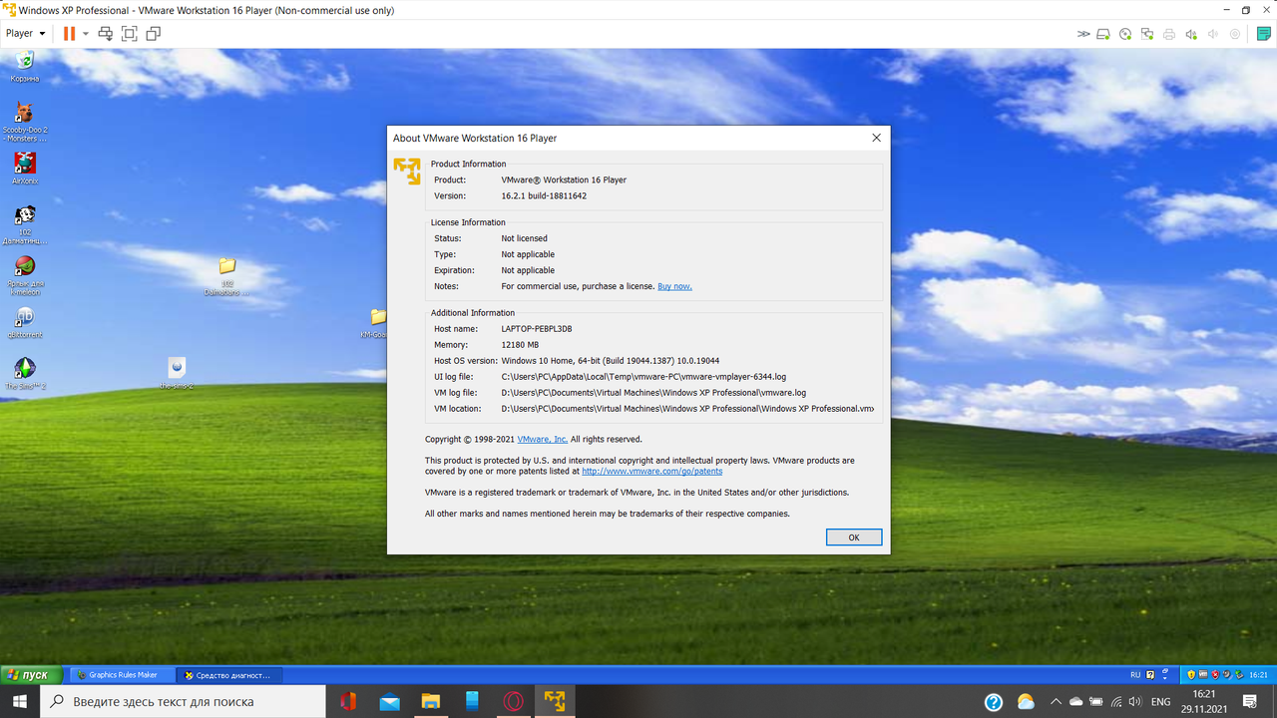Open the Windows 10 Start button
This screenshot has width=1277, height=718.
point(20,702)
